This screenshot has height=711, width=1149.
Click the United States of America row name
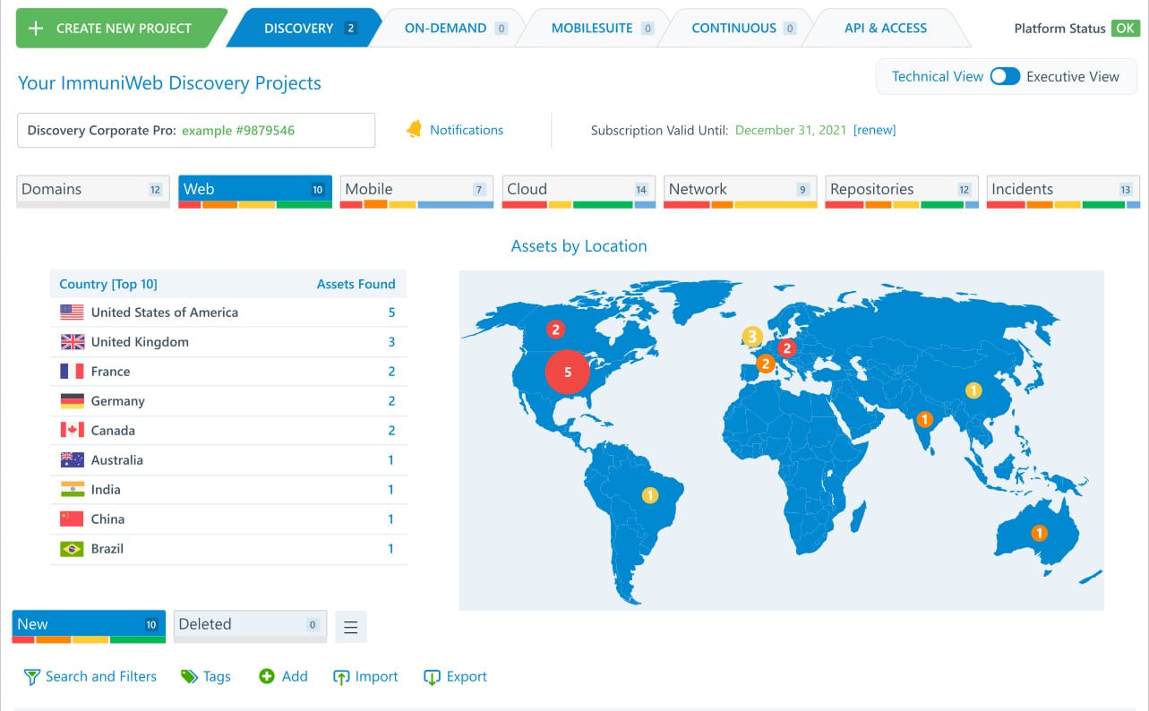point(165,313)
